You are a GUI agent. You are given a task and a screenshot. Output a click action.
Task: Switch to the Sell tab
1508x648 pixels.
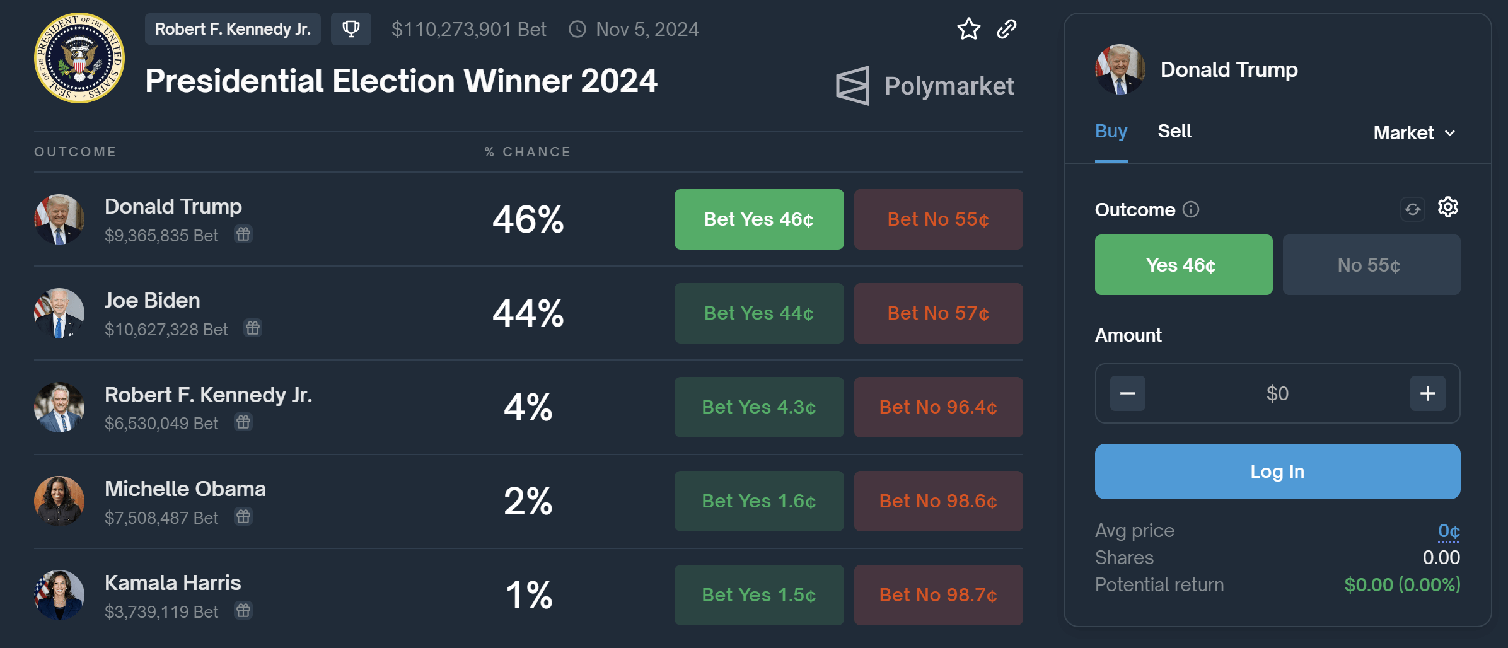[1174, 131]
